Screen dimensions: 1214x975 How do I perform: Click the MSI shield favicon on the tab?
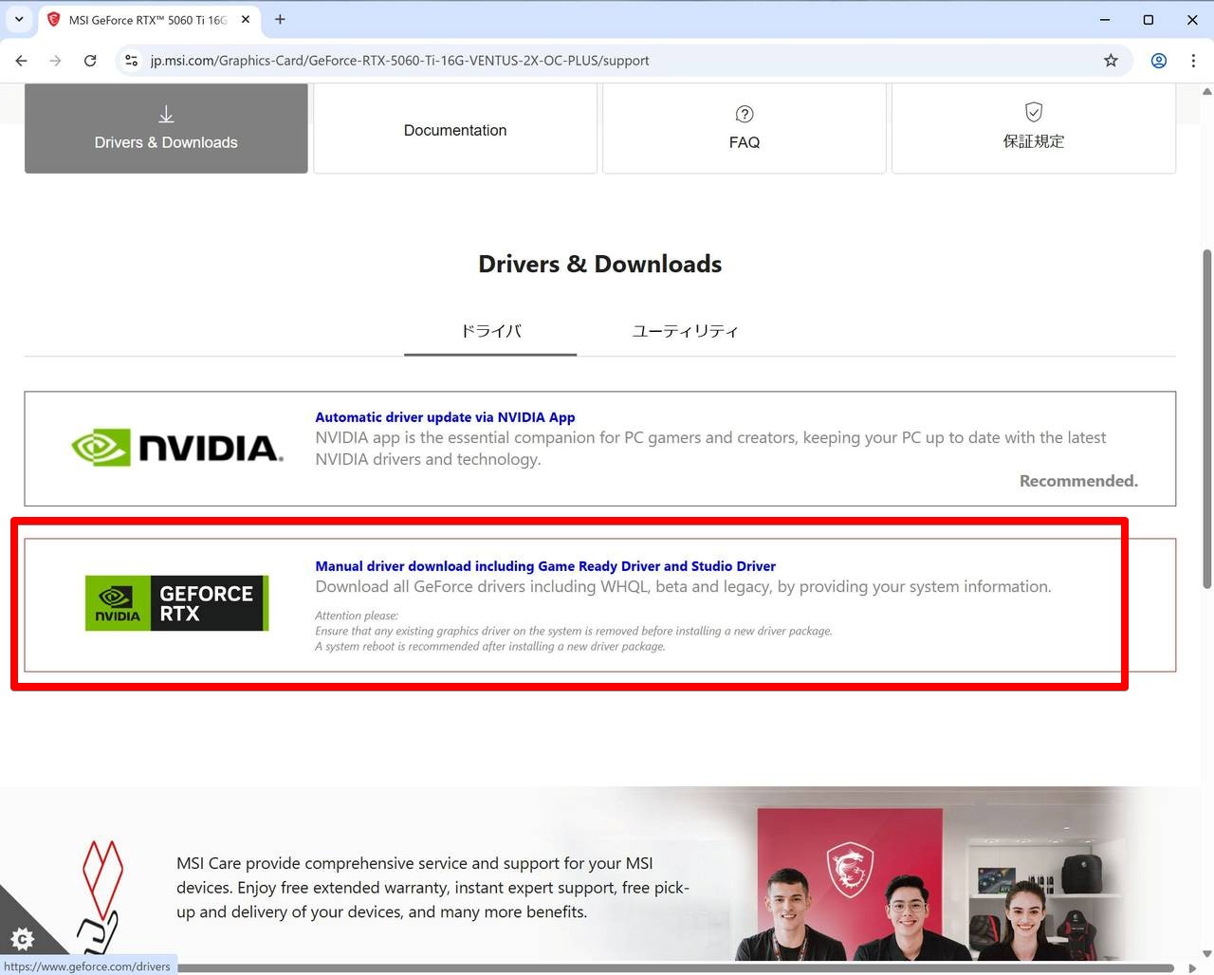tap(54, 19)
